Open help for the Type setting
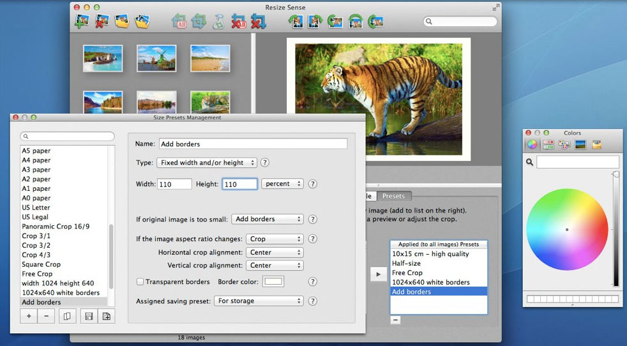627x346 pixels. pos(265,162)
